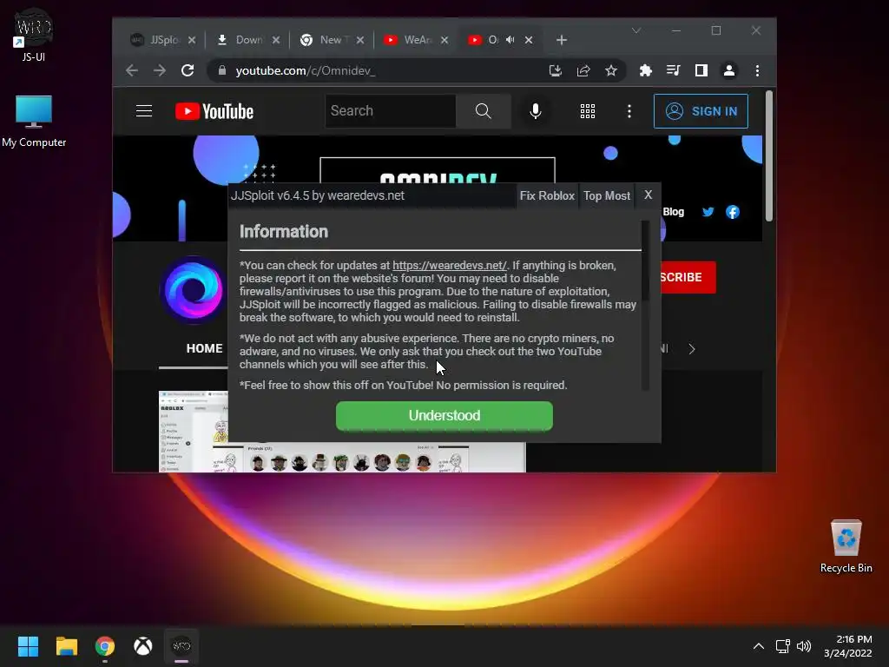The image size is (889, 667).
Task: Go back in Chrome
Action: (x=132, y=70)
